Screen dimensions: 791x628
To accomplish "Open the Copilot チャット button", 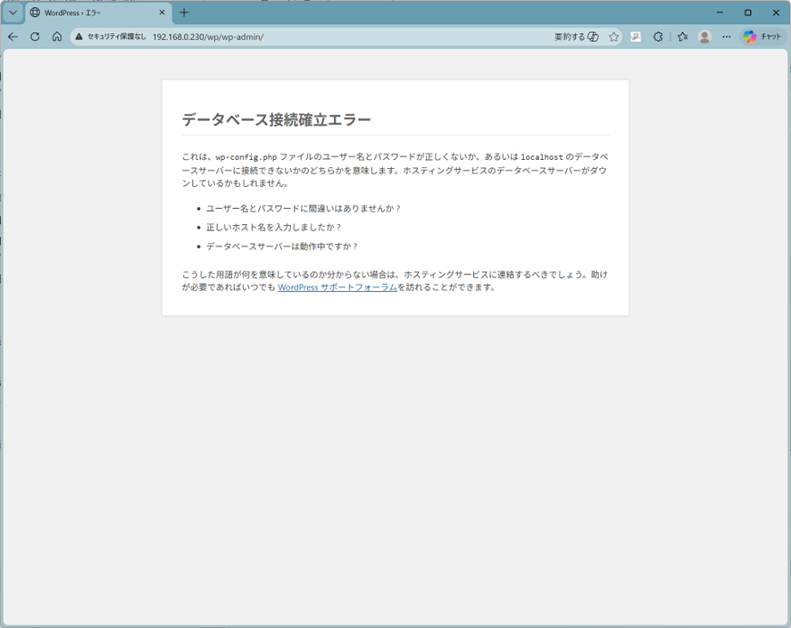I will (762, 37).
